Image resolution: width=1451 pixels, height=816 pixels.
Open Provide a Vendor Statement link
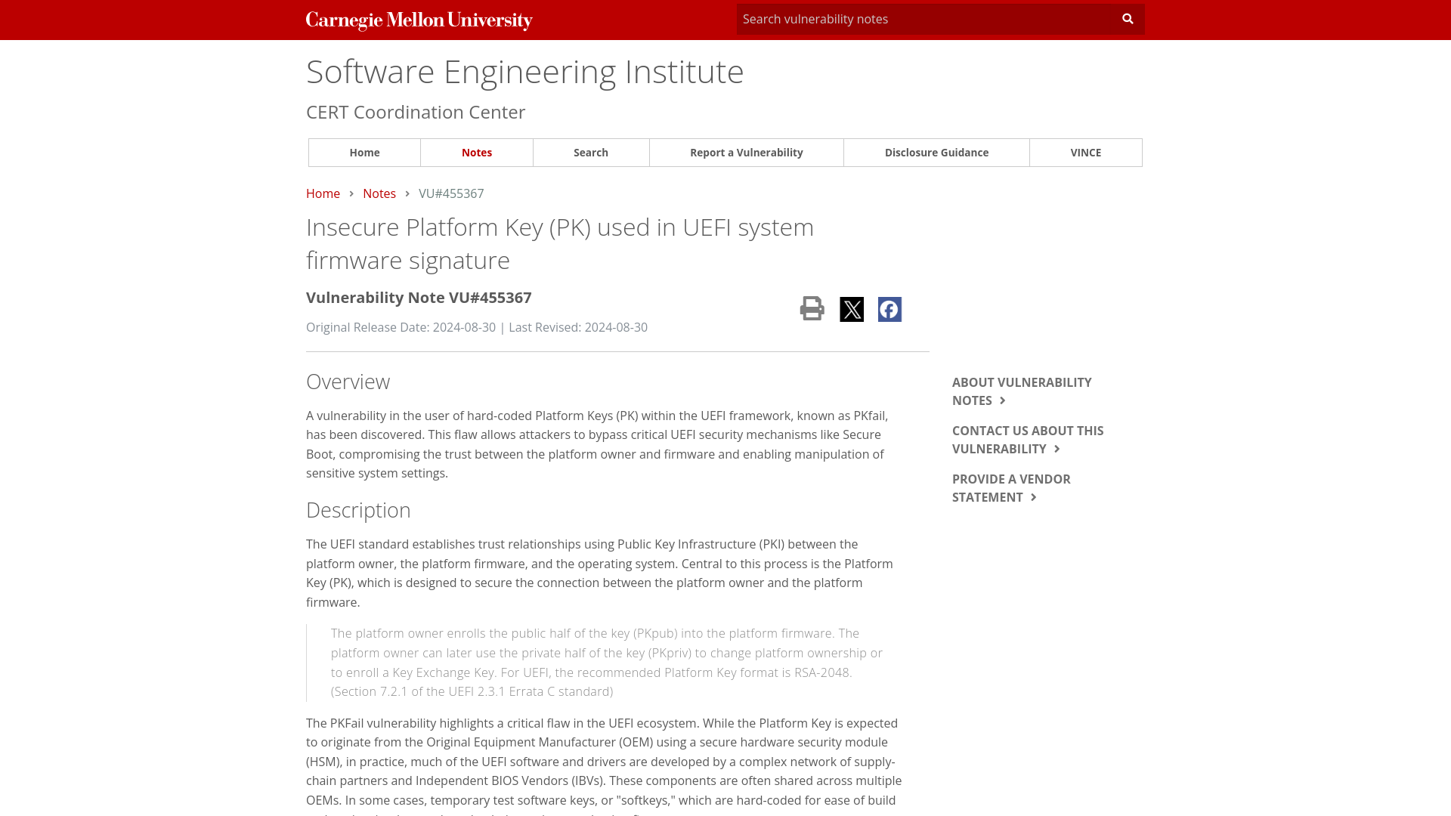[1011, 488]
